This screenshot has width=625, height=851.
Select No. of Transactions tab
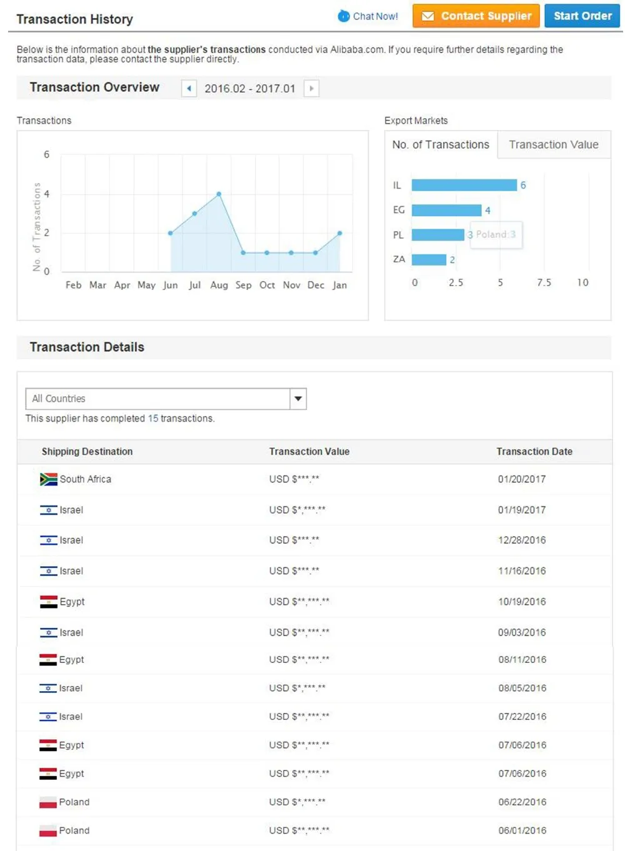pyautogui.click(x=441, y=145)
